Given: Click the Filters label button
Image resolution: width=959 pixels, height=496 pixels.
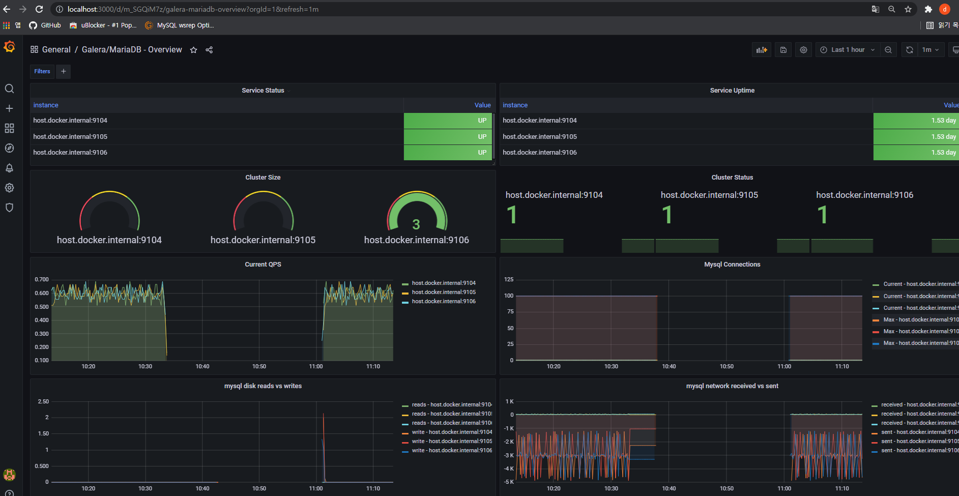Looking at the screenshot, I should coord(42,72).
